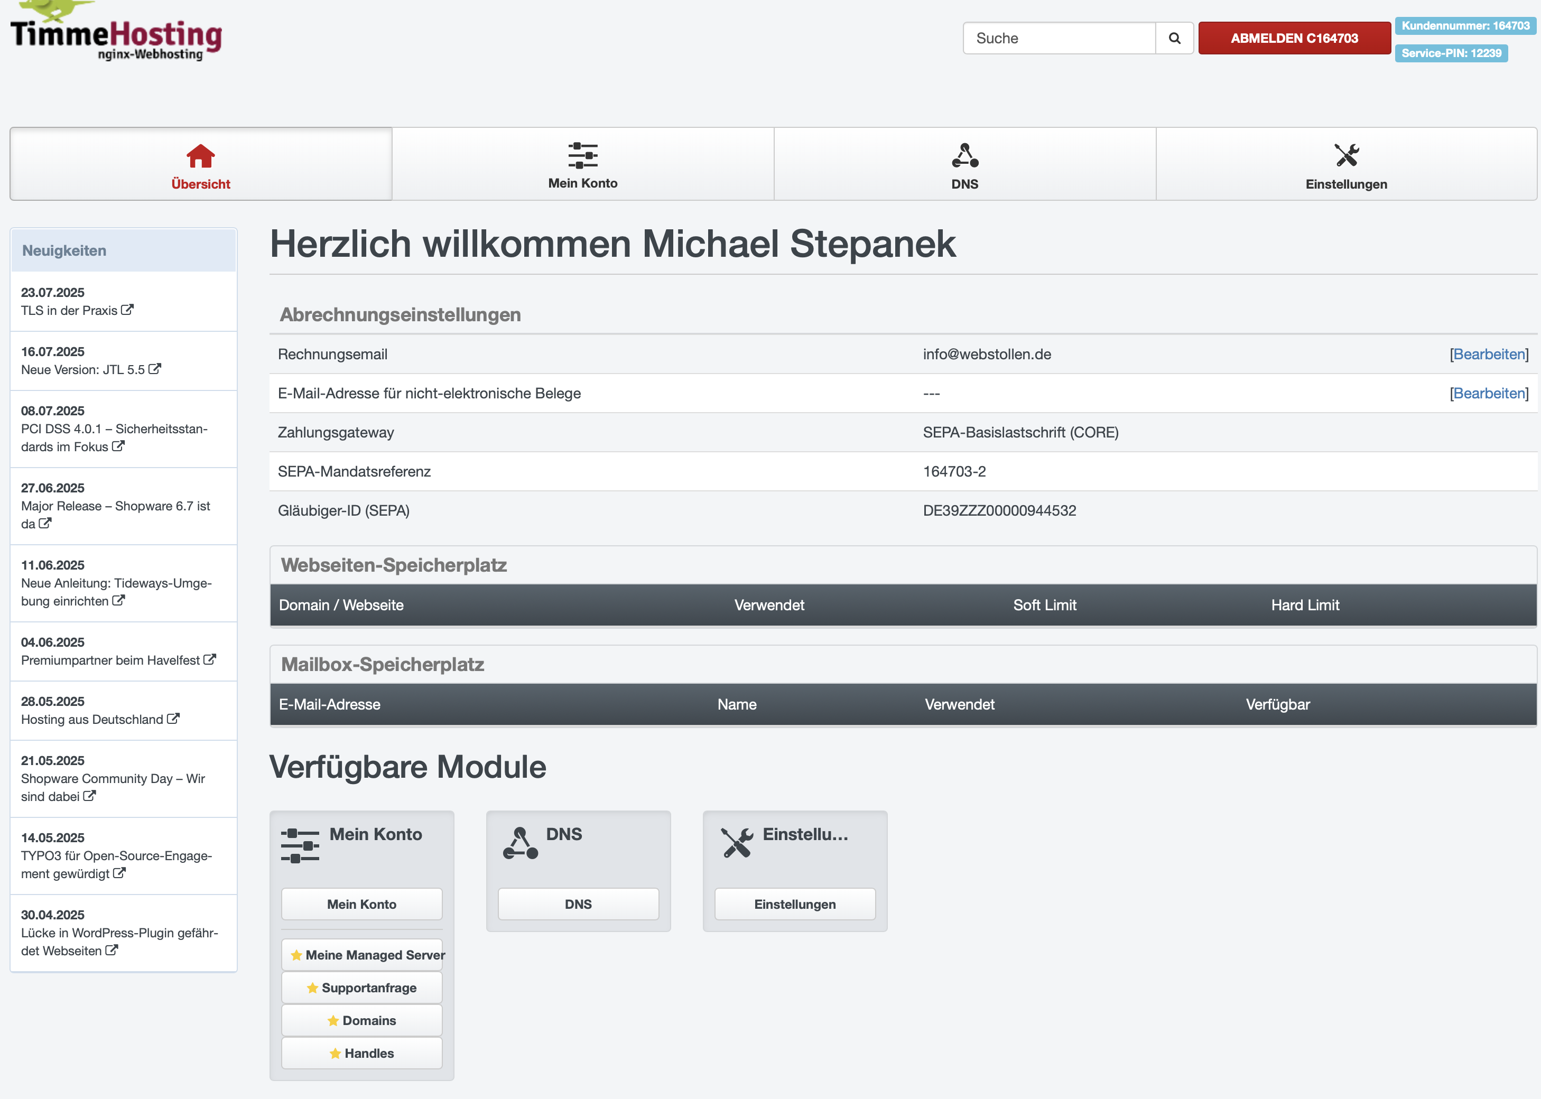Click the red home icon in Übersicht

pyautogui.click(x=200, y=156)
